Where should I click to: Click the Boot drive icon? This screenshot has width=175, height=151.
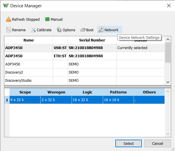point(83,30)
